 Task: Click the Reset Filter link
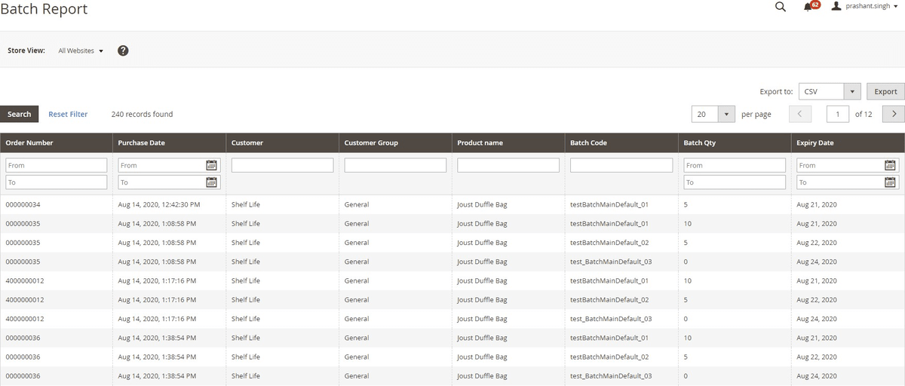pos(68,114)
